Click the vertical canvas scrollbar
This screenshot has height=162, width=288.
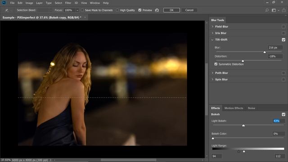coord(207,89)
